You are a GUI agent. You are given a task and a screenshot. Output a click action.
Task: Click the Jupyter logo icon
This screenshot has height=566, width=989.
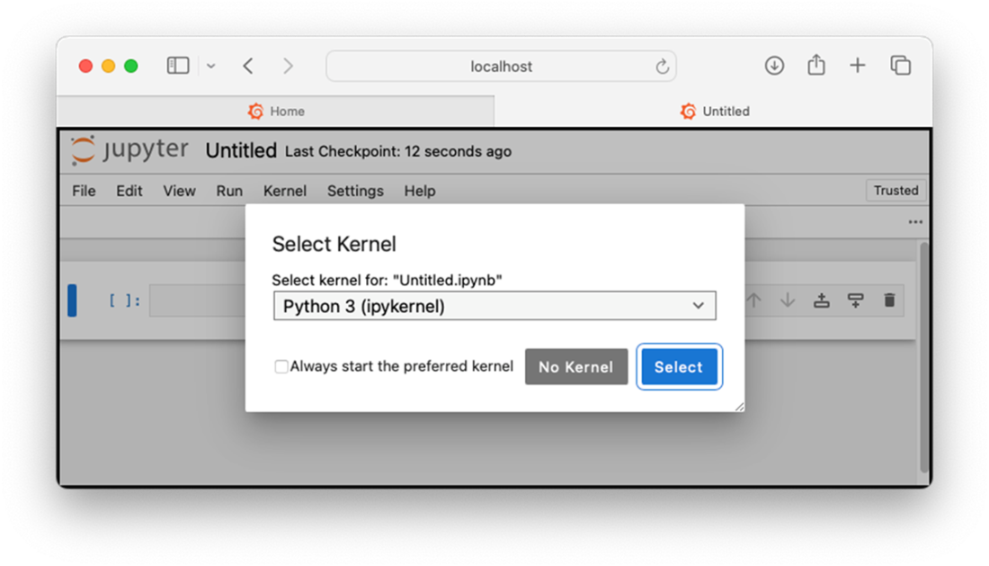click(83, 150)
